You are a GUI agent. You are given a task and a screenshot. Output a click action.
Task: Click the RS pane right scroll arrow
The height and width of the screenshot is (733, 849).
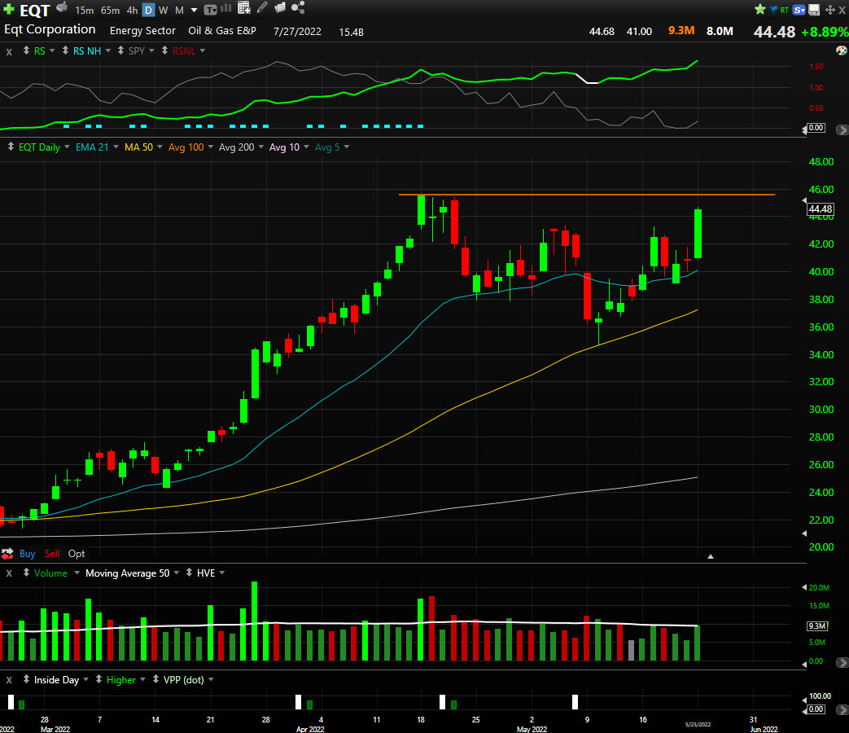point(842,130)
